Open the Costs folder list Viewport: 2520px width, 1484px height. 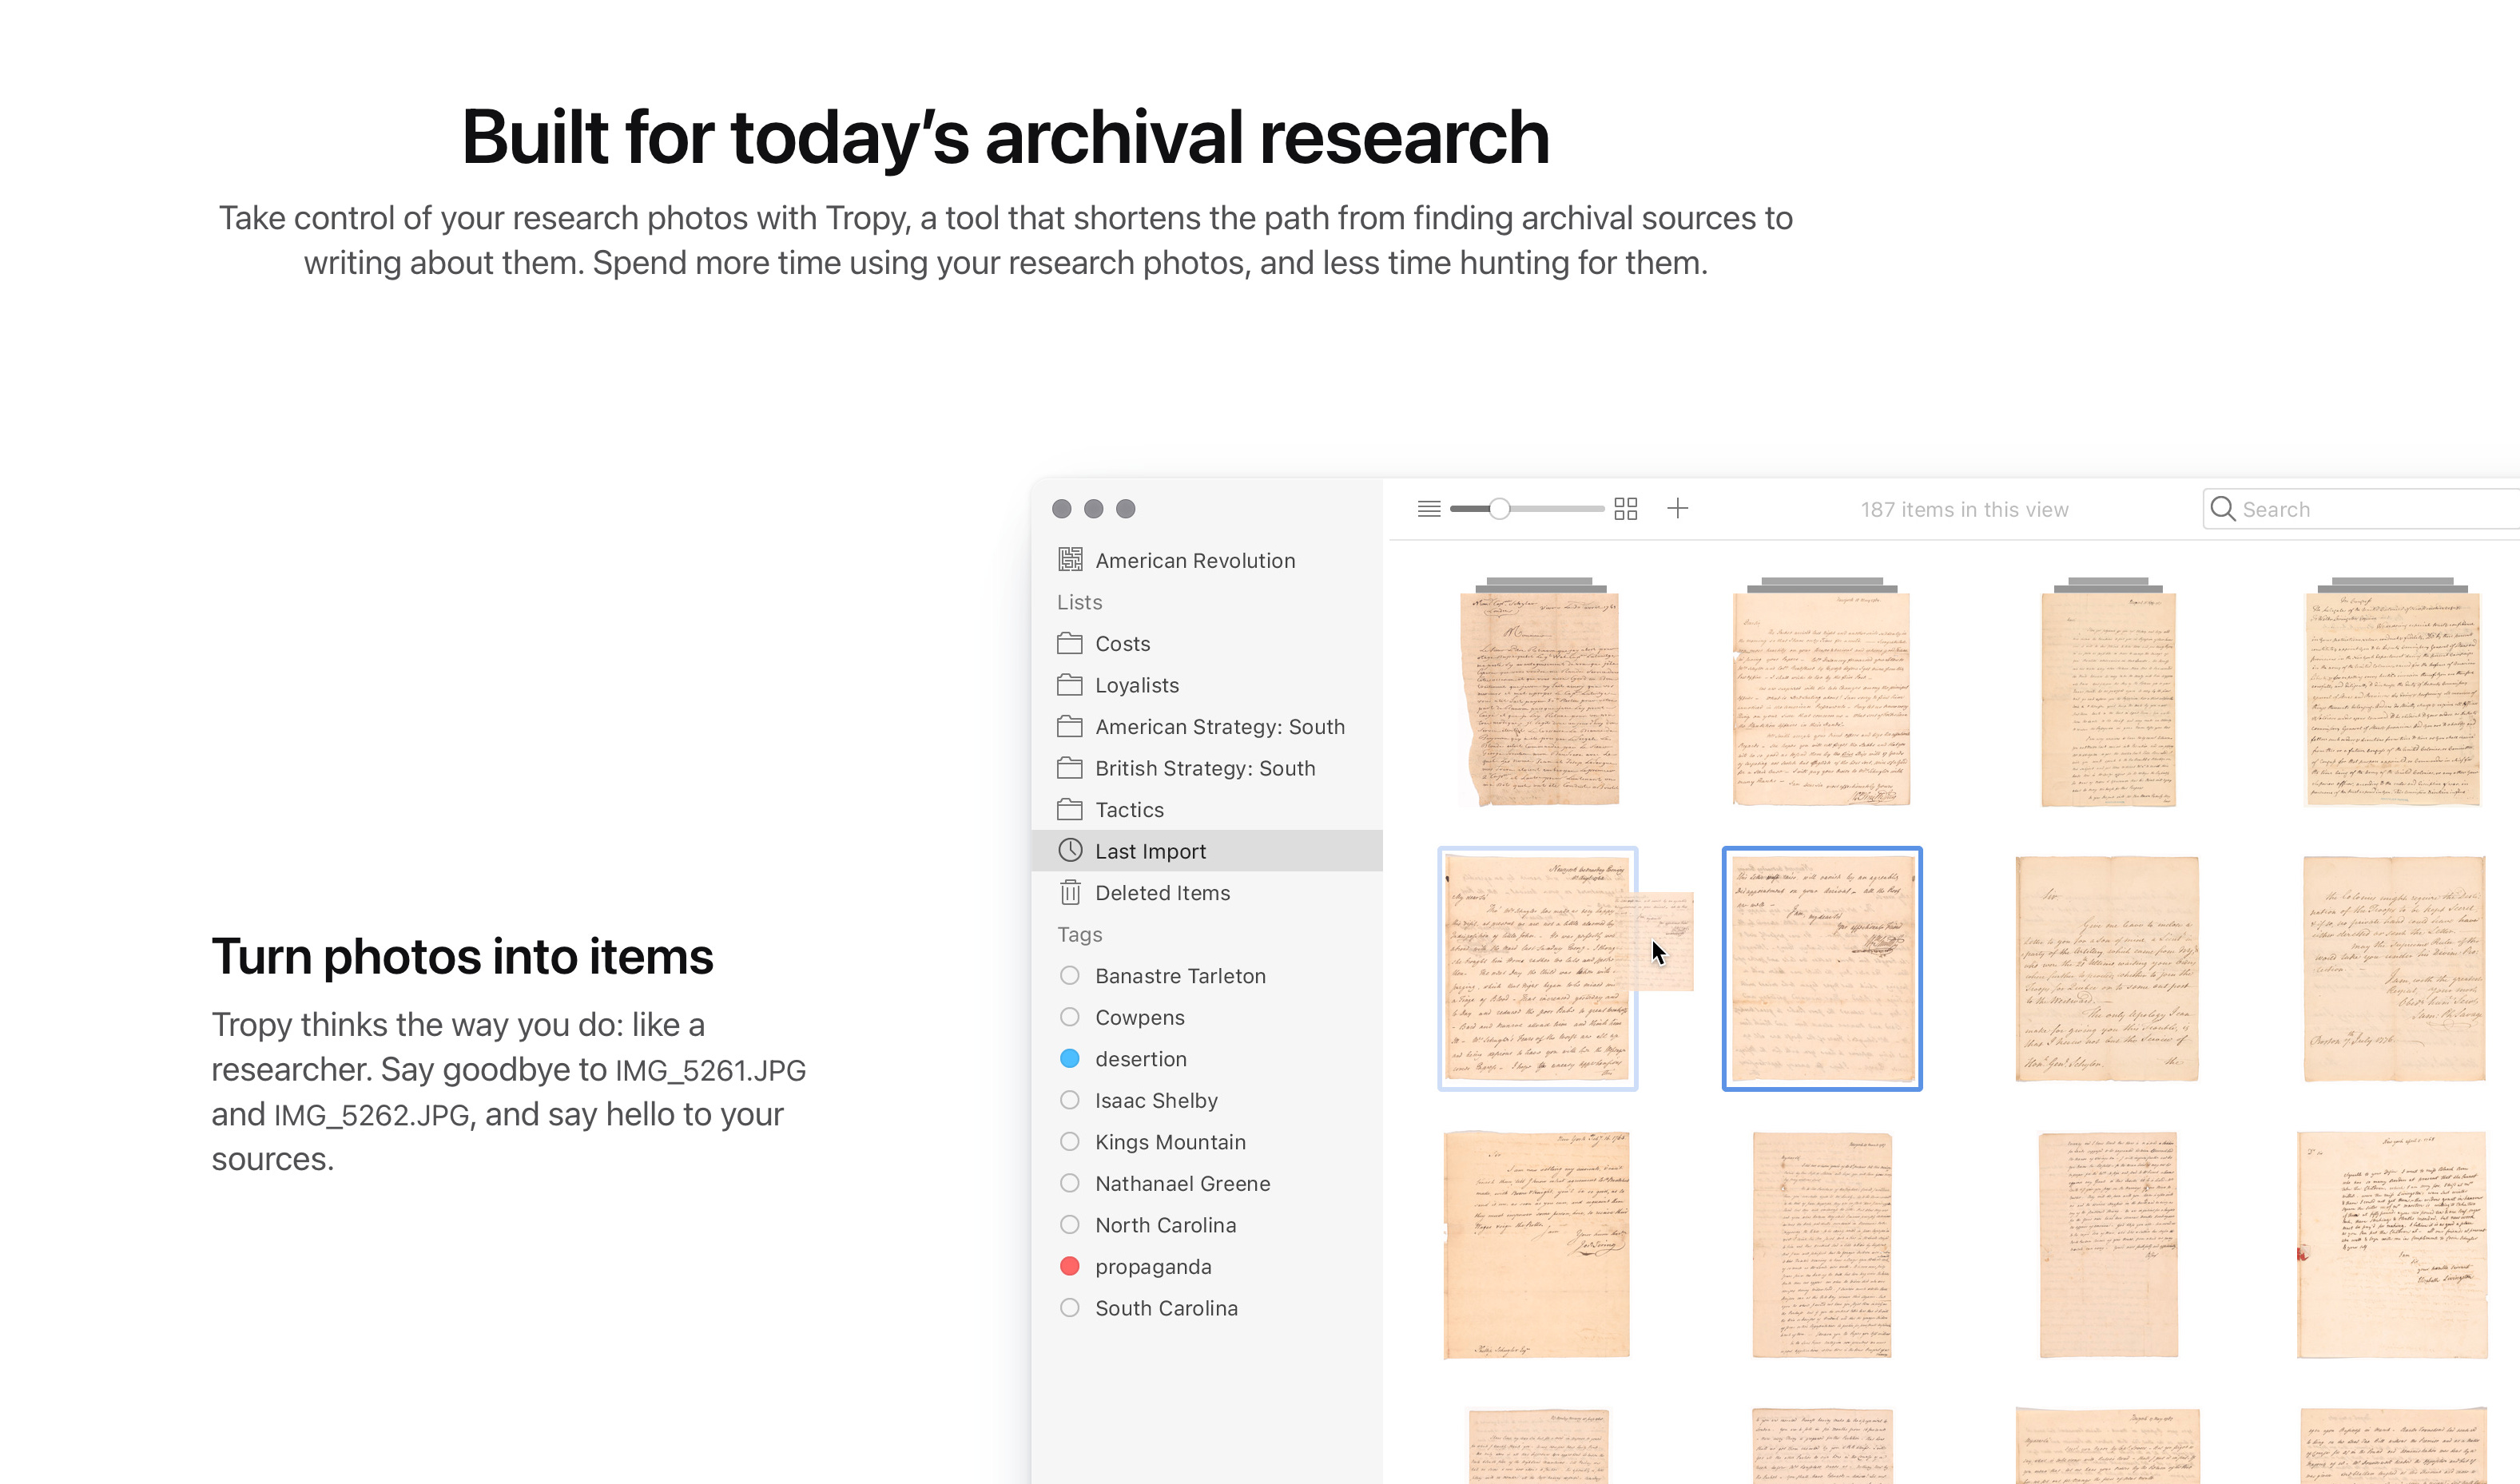click(x=1122, y=644)
